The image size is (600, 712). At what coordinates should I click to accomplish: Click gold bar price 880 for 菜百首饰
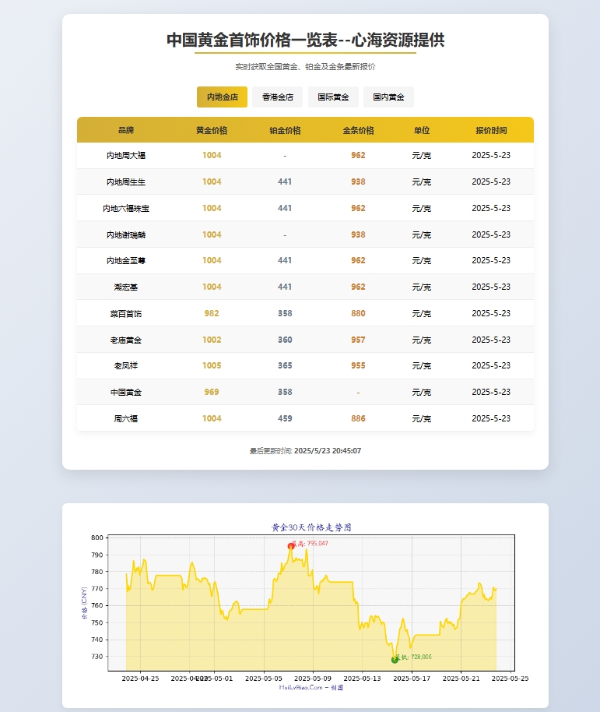[358, 313]
